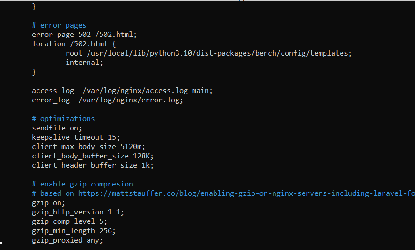The image size is (415, 250).
Task: Click the client_max_body_size value 5120m
Action: (131, 147)
